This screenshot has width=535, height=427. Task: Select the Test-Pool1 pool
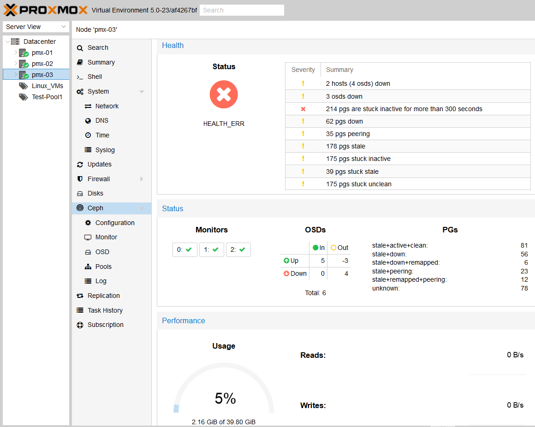pos(47,97)
